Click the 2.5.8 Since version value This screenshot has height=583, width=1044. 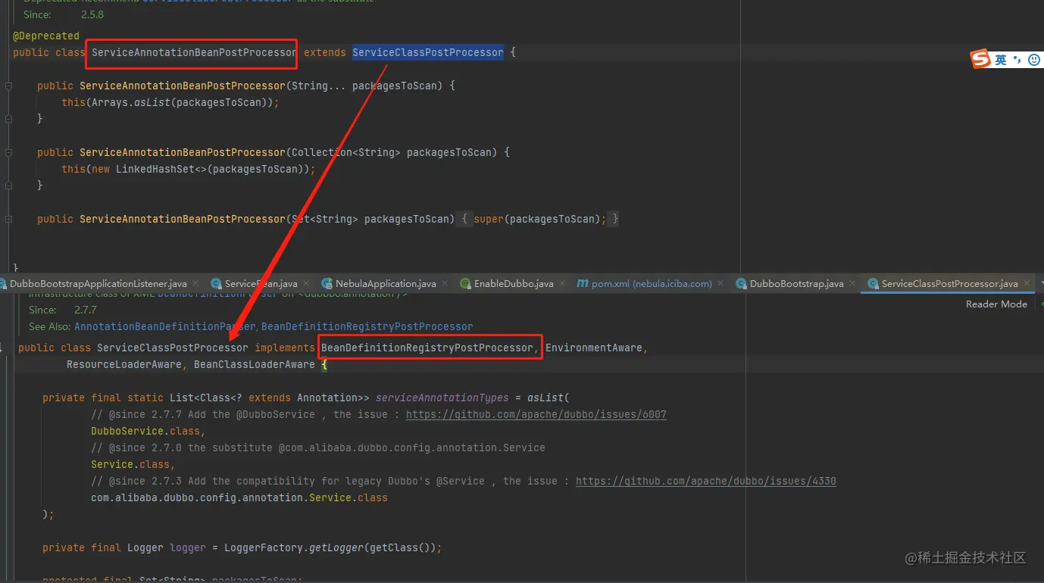[93, 15]
